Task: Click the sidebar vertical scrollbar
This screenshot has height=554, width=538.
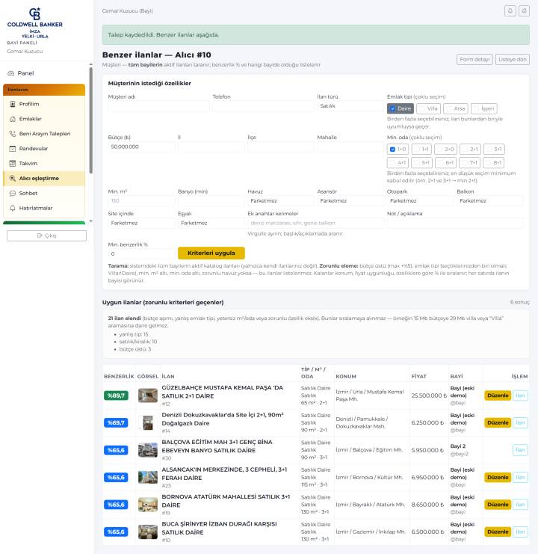Action: 90,120
